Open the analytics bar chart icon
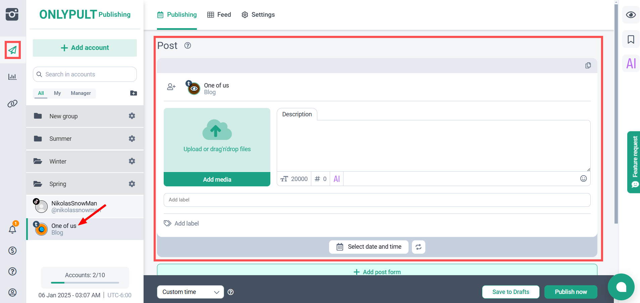640x303 pixels. [12, 77]
